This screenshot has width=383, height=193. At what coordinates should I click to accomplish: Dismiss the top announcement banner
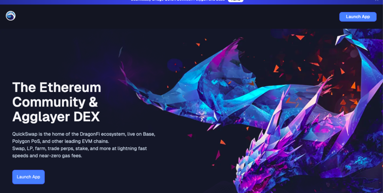point(377,1)
